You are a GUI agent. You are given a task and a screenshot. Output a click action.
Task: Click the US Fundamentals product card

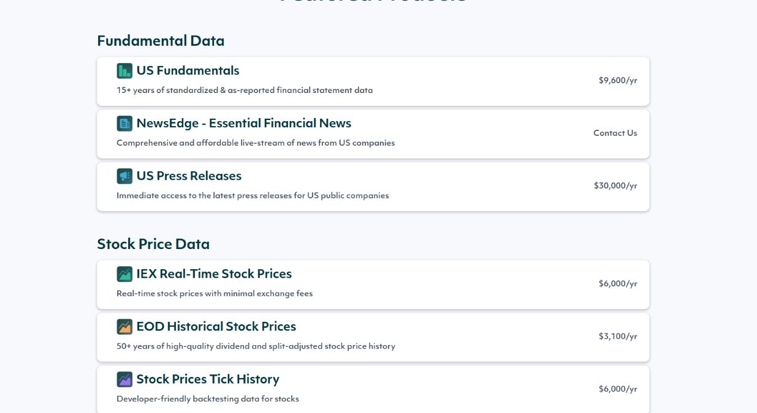coord(373,81)
